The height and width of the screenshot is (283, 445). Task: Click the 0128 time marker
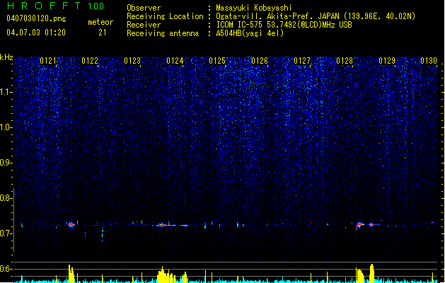pyautogui.click(x=345, y=61)
